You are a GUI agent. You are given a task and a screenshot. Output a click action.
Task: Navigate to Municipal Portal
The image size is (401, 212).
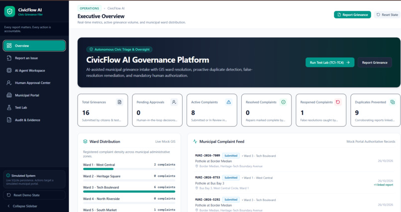[x=34, y=95]
